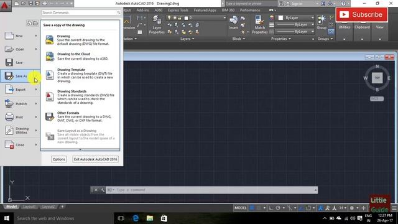398x224 pixels.
Task: Click Exit Autodesk AutoCAD 2016 button
Action: [95, 159]
